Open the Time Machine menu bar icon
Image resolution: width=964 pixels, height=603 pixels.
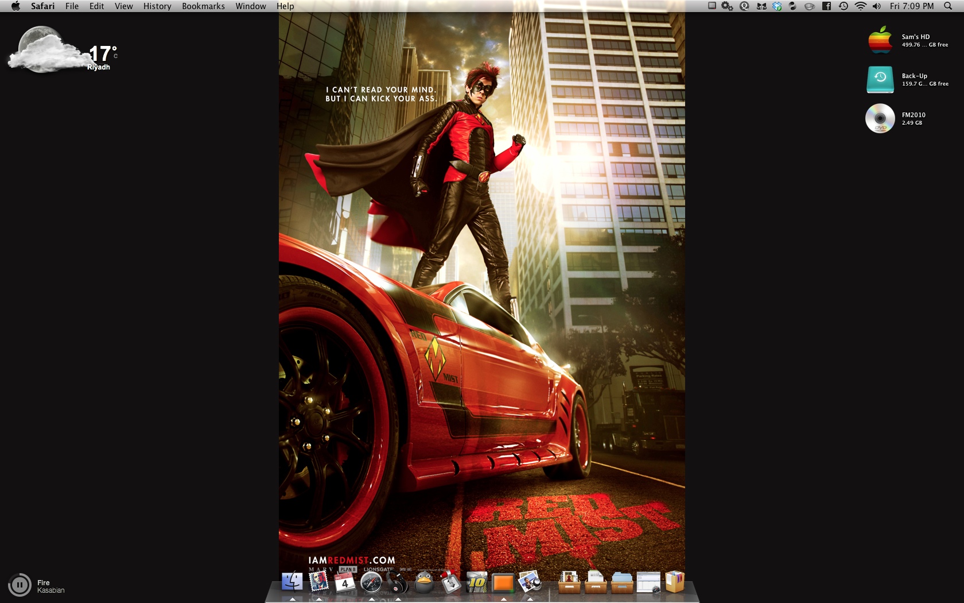click(x=843, y=6)
